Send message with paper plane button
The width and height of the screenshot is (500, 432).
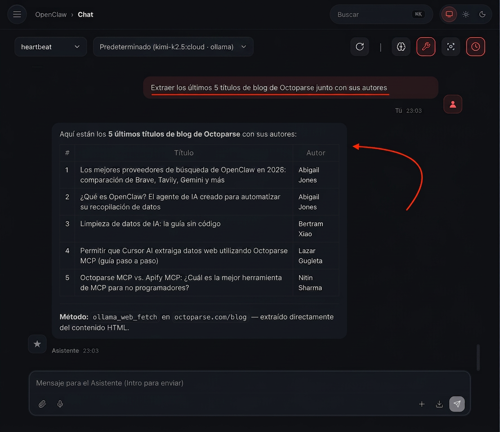(457, 404)
